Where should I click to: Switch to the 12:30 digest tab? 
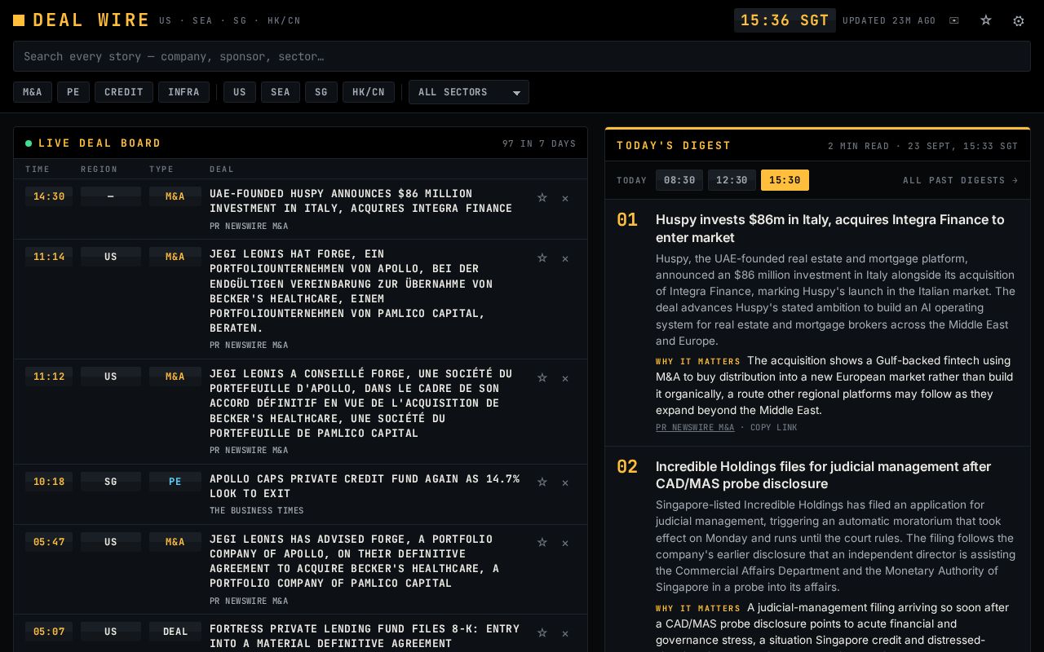732,180
